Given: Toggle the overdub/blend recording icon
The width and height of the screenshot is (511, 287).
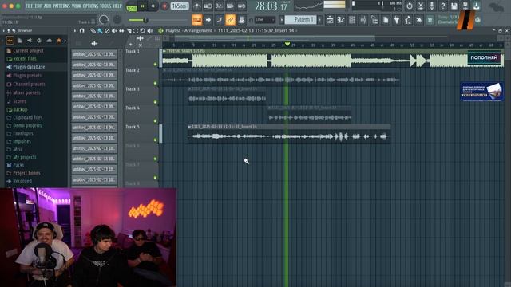Looking at the screenshot, I should (230, 6).
